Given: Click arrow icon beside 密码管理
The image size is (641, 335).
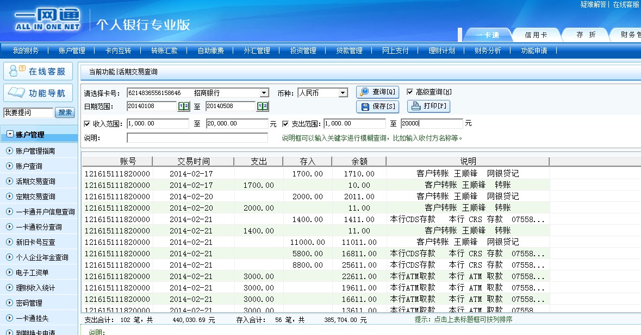Looking at the screenshot, I should (9, 303).
